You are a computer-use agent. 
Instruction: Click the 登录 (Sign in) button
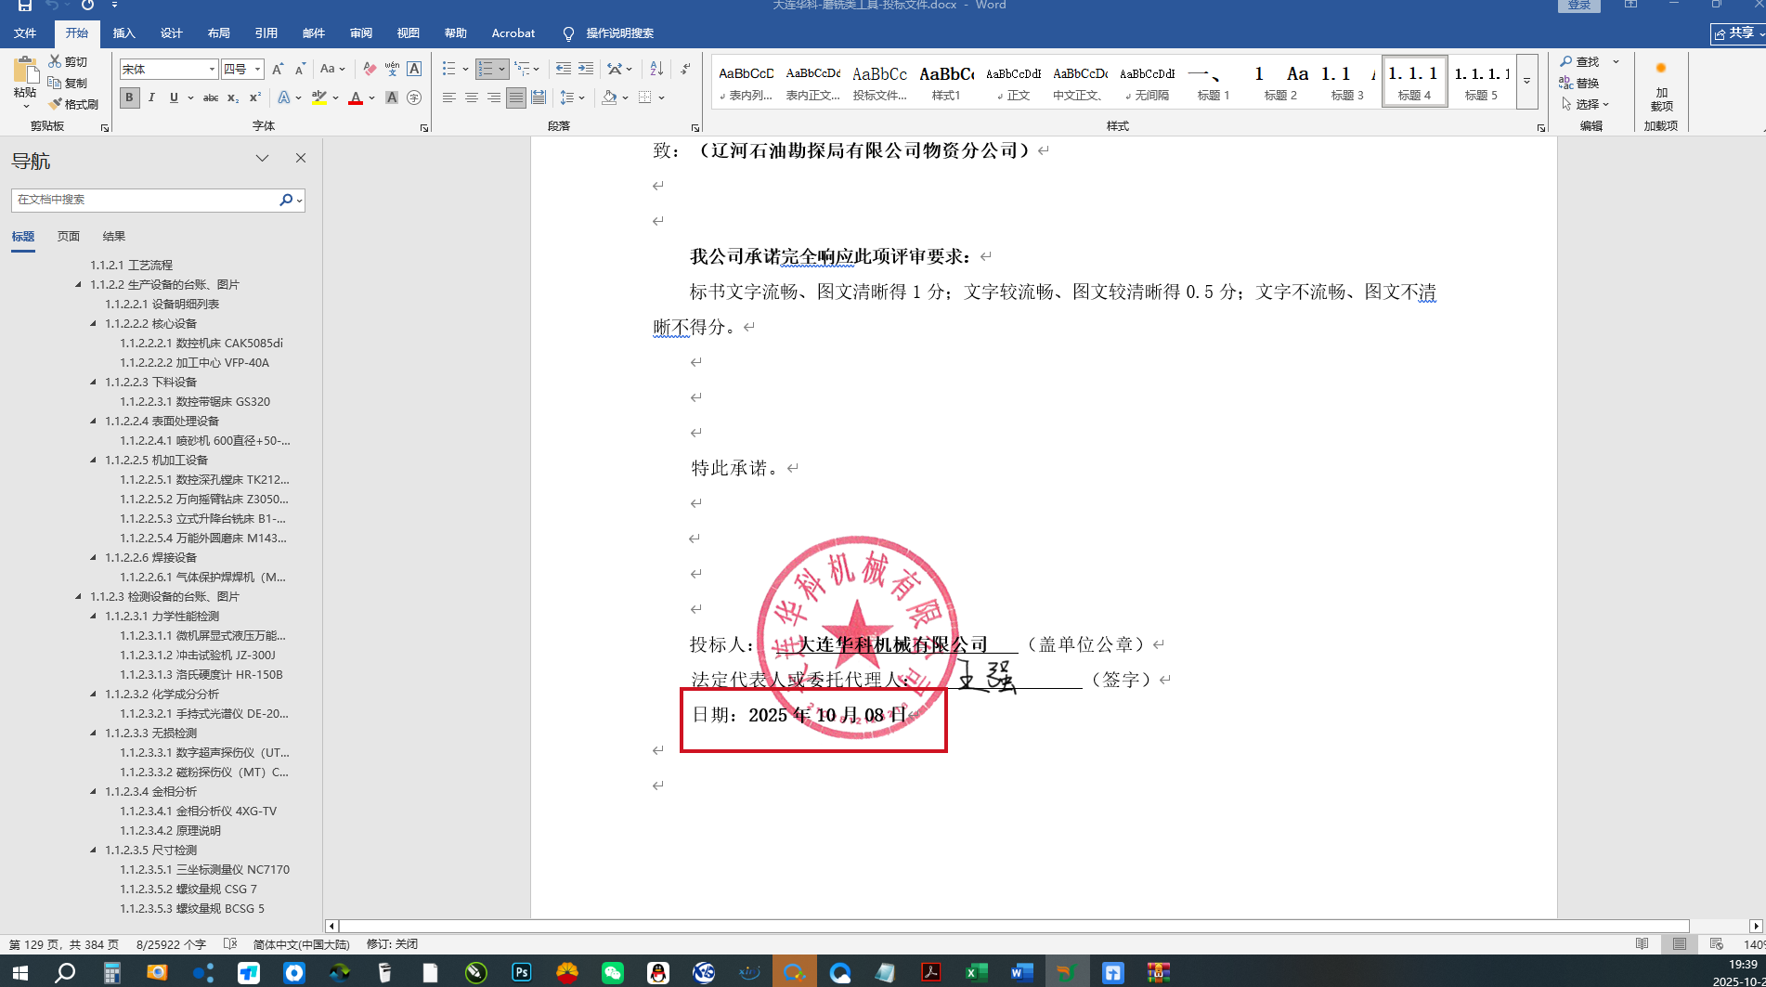coord(1579,5)
